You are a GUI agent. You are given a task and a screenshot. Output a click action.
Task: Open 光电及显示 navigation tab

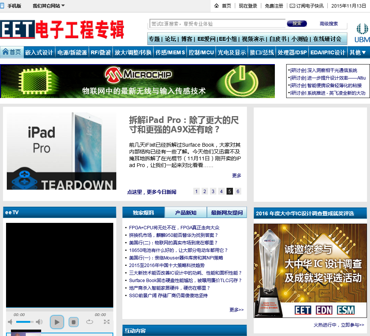tap(232, 52)
